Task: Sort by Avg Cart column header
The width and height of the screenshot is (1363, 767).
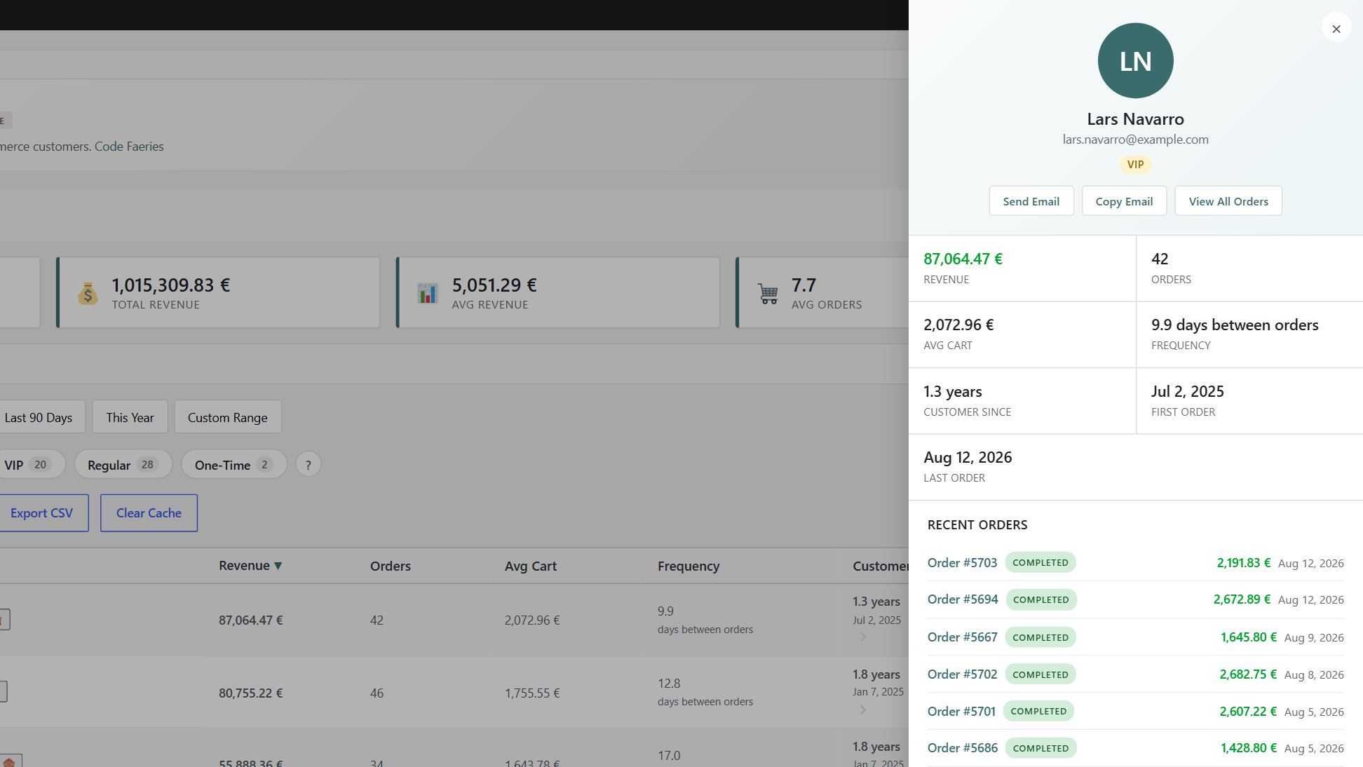Action: (x=531, y=566)
